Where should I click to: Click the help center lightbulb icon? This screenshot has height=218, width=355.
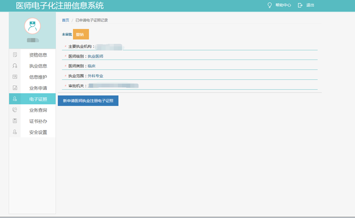click(269, 5)
